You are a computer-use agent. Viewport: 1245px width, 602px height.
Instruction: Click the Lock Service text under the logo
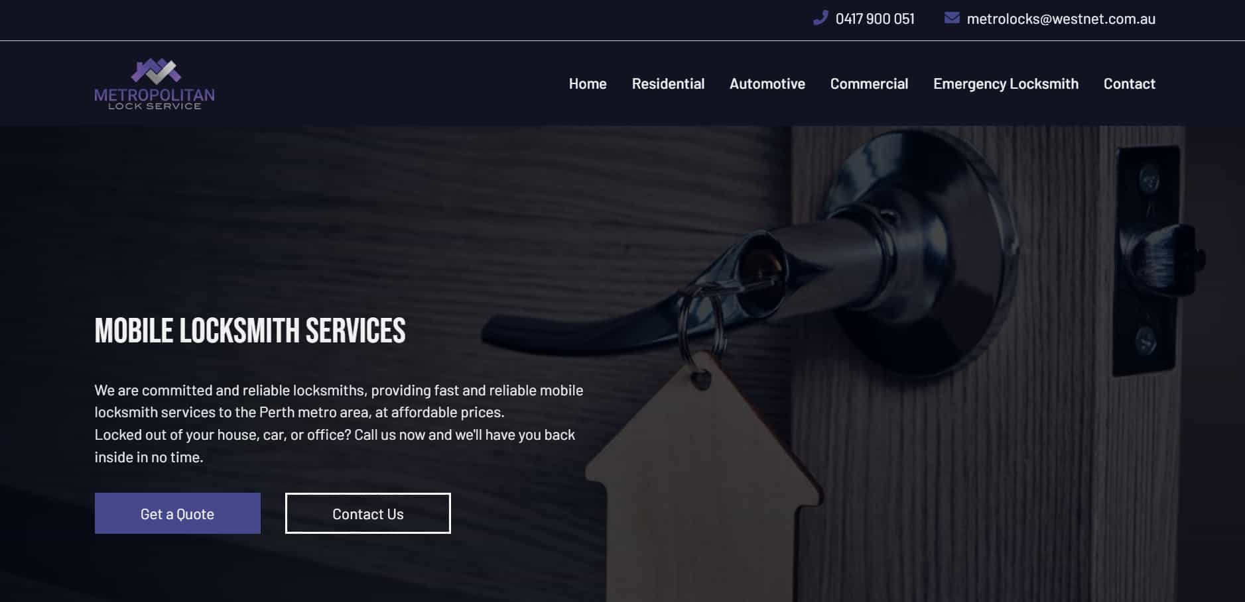click(155, 106)
